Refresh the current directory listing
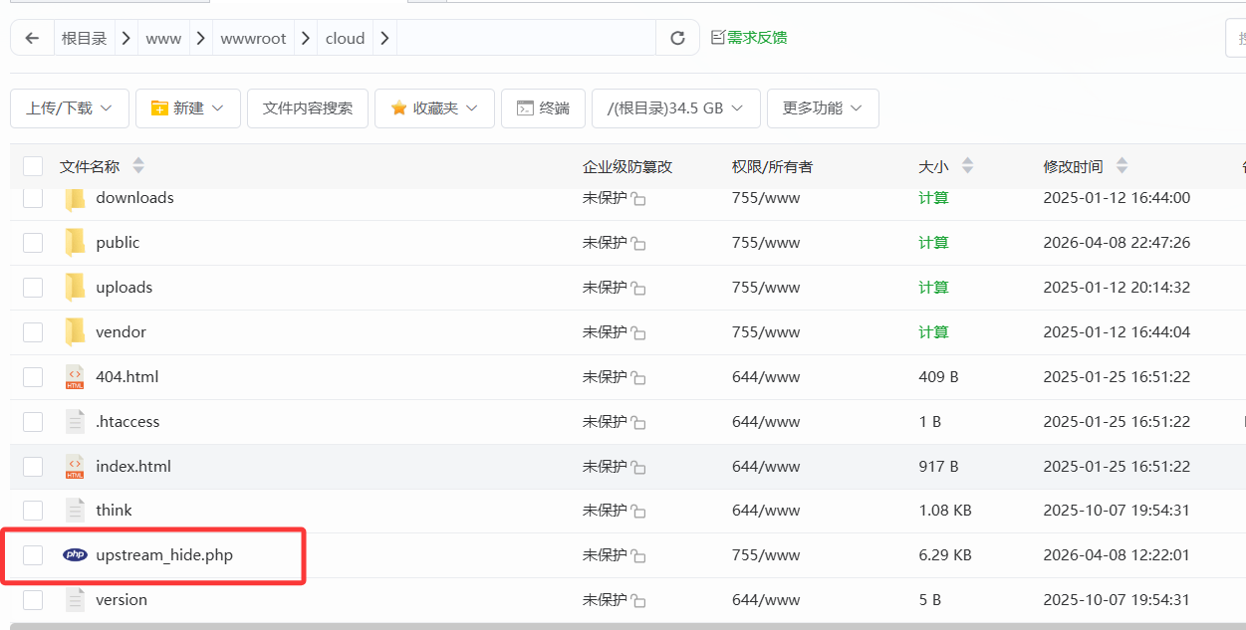 point(677,38)
